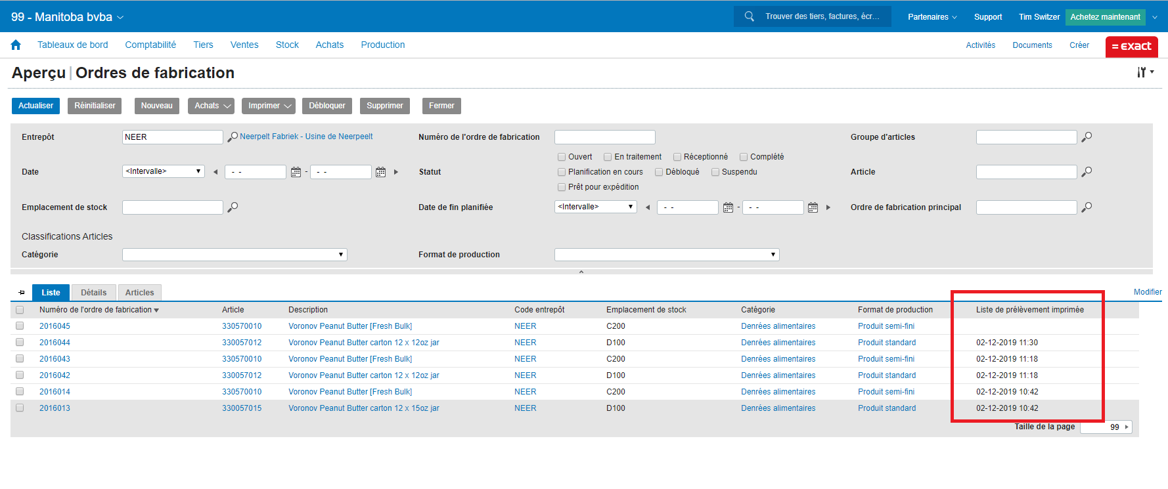1168x489 pixels.
Task: Click the Achetez maintenant button
Action: point(1106,17)
